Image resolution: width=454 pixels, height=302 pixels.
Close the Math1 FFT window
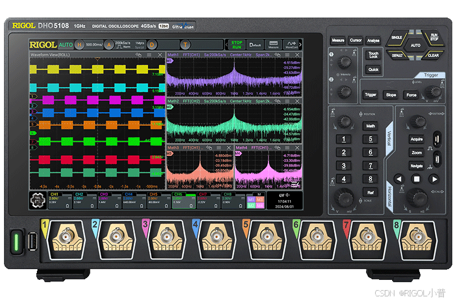(297, 54)
